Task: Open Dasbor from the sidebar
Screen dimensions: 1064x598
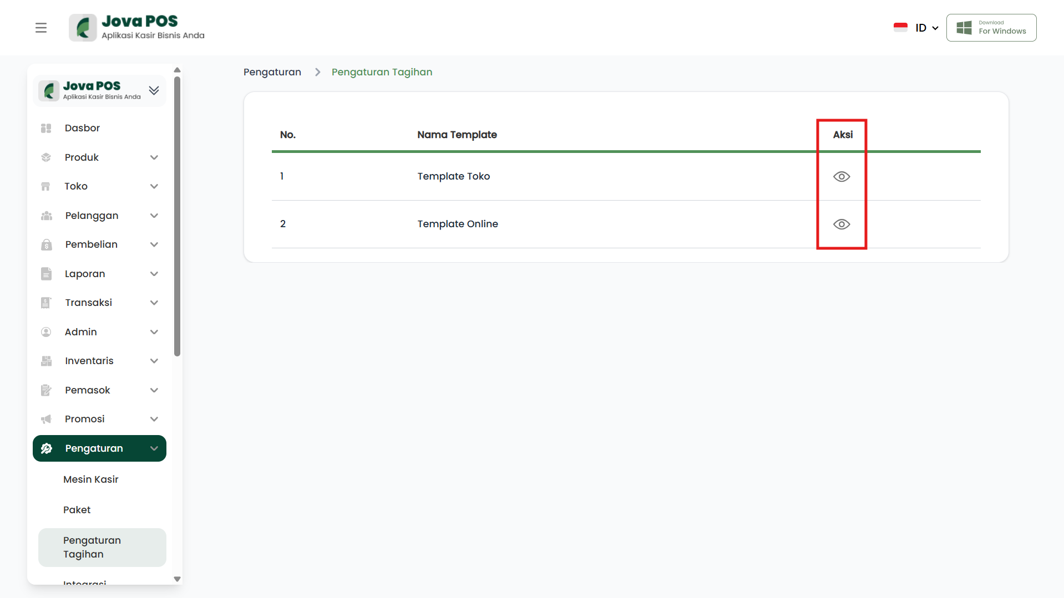Action: (82, 128)
